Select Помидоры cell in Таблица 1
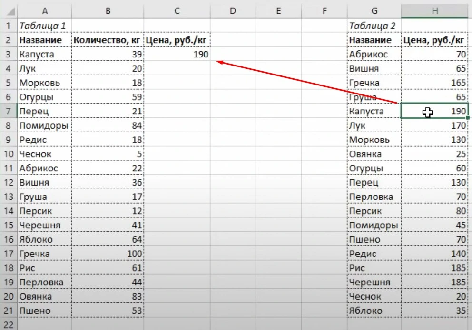This screenshot has width=472, height=330. click(44, 125)
